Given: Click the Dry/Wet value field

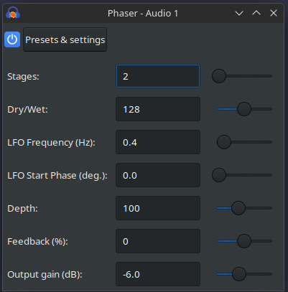Looking at the screenshot, I should 158,109.
